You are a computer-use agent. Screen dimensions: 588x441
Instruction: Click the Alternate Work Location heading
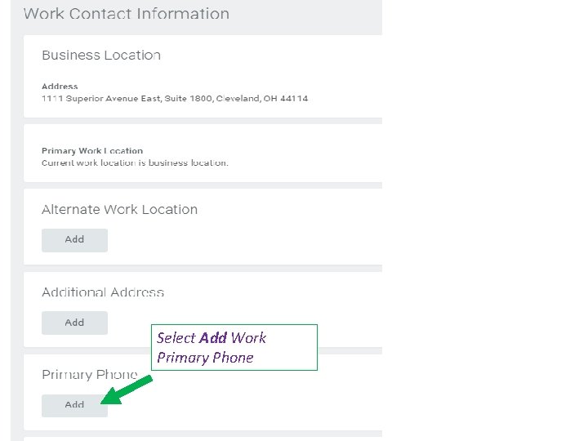(x=119, y=210)
